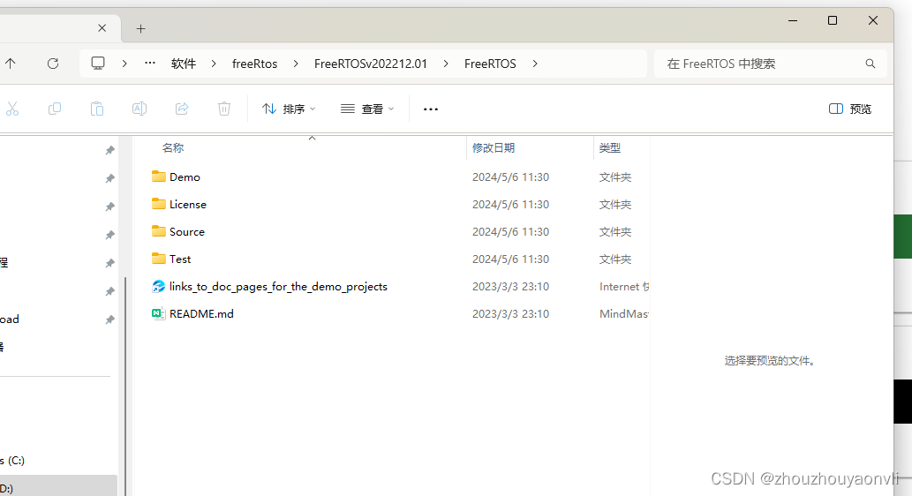Refresh the current folder

(53, 64)
